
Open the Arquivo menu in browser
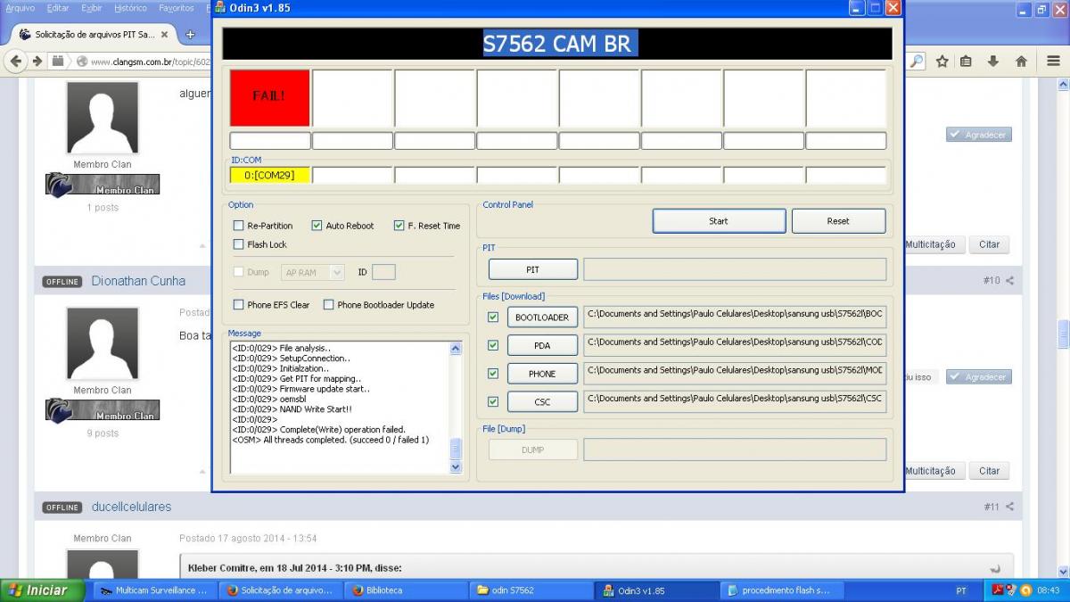coord(21,8)
